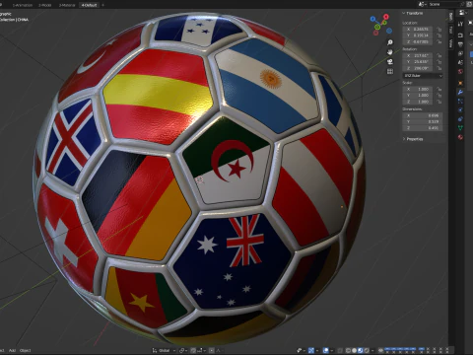Open the Add menu in viewport footer
Viewport: 473px width, 355px height.
(x=12, y=350)
